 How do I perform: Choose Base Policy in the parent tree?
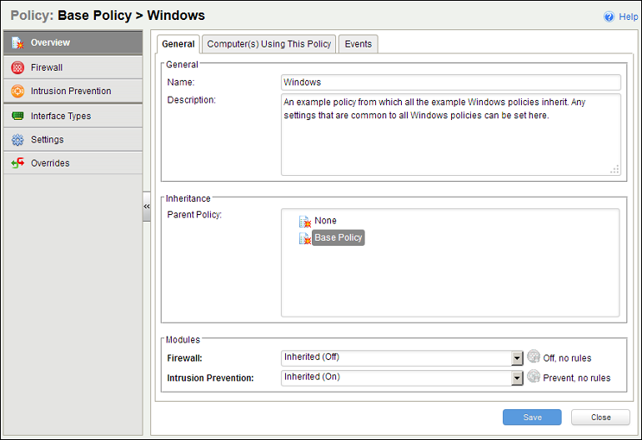click(338, 237)
